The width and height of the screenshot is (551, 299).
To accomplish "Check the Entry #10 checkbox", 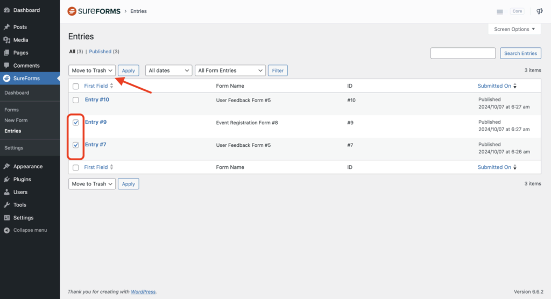I will (x=76, y=100).
